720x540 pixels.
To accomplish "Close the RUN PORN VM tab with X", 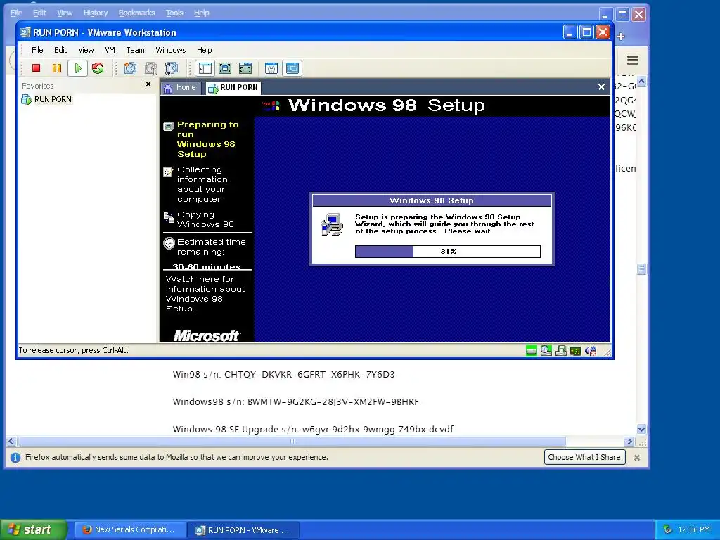I will click(602, 86).
